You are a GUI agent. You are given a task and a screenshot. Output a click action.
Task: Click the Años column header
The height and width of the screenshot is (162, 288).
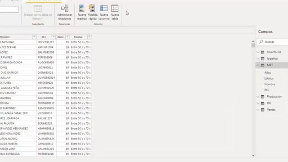pos(63,37)
